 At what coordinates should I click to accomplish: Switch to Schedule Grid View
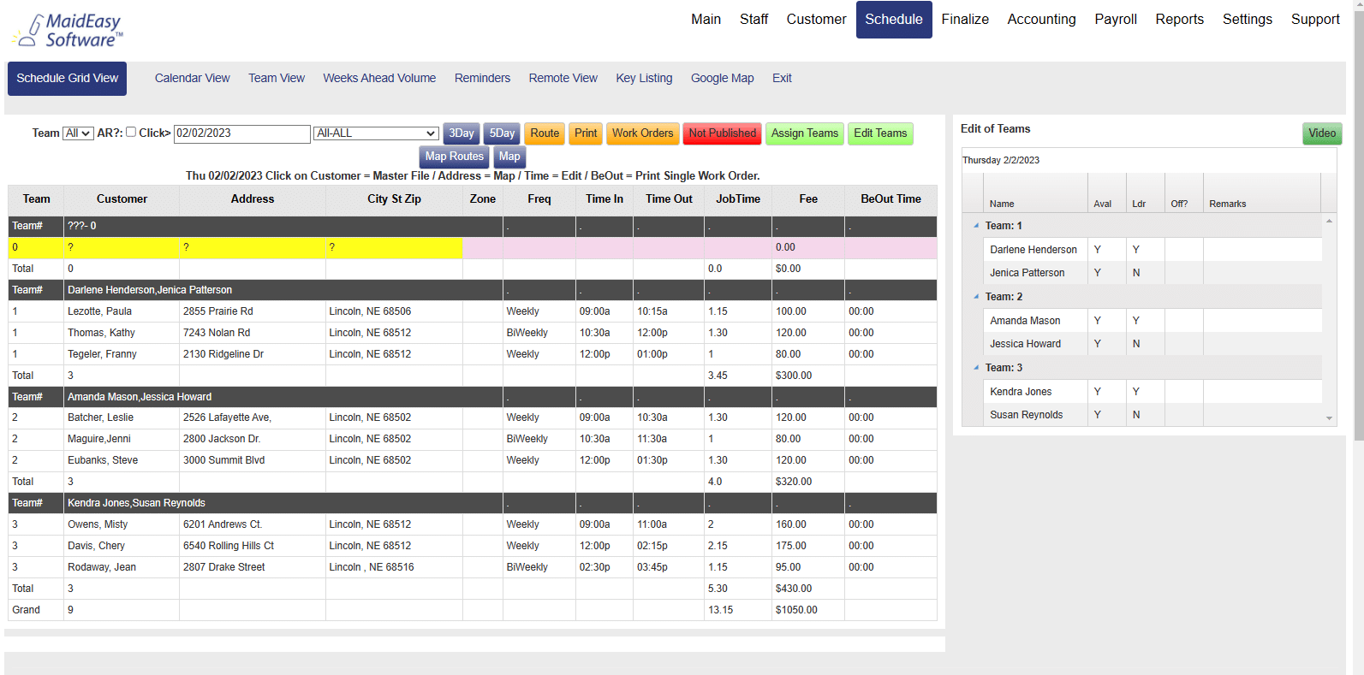tap(68, 79)
